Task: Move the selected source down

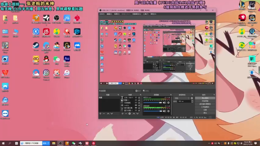Action: [137, 114]
